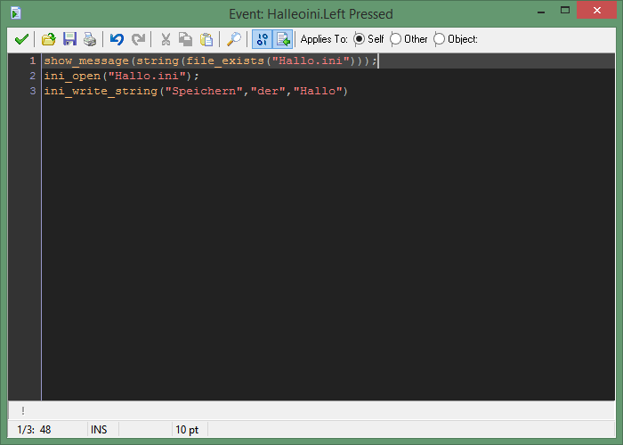
Task: Save code using the floppy disk icon
Action: point(69,39)
